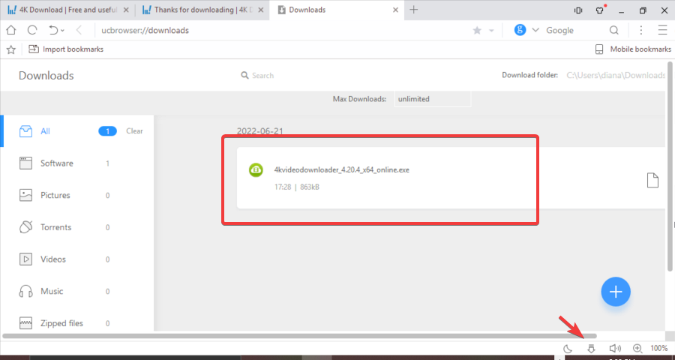Screen dimensions: 675x360
Task: Clear the downloads list
Action: (x=134, y=131)
